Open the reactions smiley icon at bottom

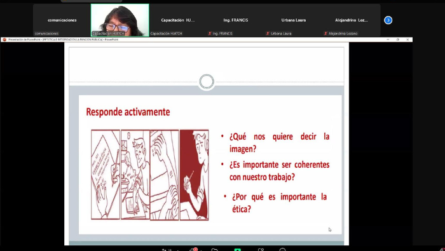click(282, 250)
